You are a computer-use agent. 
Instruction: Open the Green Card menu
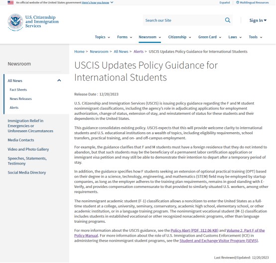210,37
